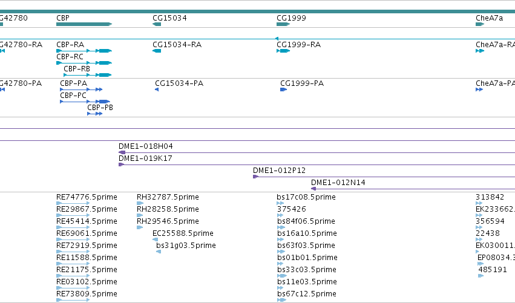Screen dimensions: 515x303
Task: Select the CG1999 gene feature
Action: [283, 24]
